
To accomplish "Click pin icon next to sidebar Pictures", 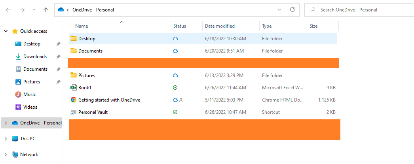I will click(x=58, y=82).
